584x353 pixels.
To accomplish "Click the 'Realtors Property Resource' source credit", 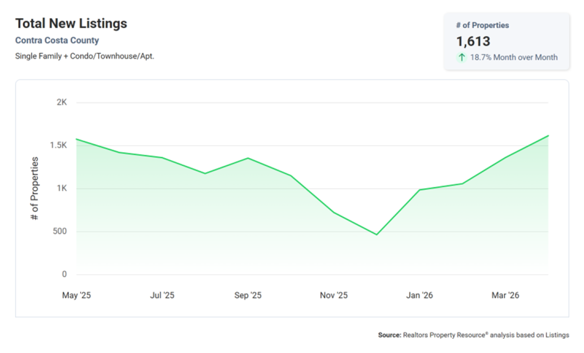I will (x=445, y=335).
